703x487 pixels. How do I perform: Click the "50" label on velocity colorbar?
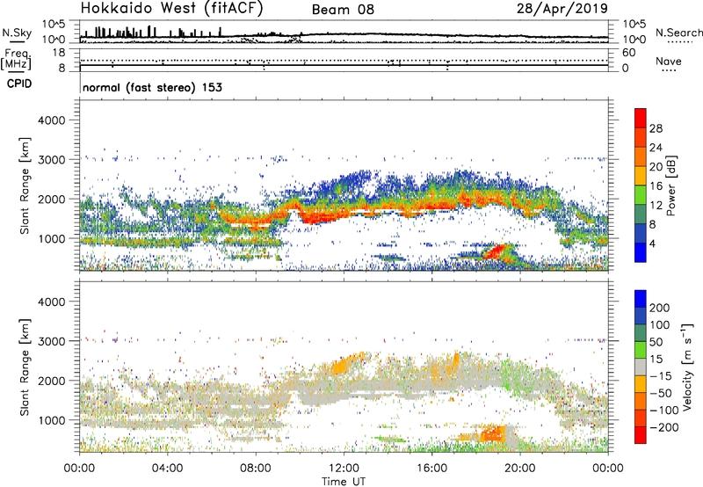pyautogui.click(x=656, y=342)
